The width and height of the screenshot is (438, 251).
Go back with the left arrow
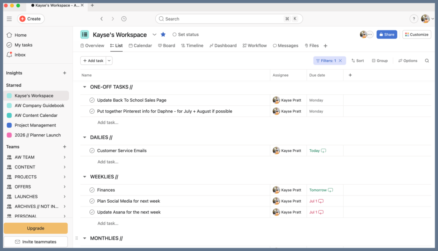pos(102,19)
